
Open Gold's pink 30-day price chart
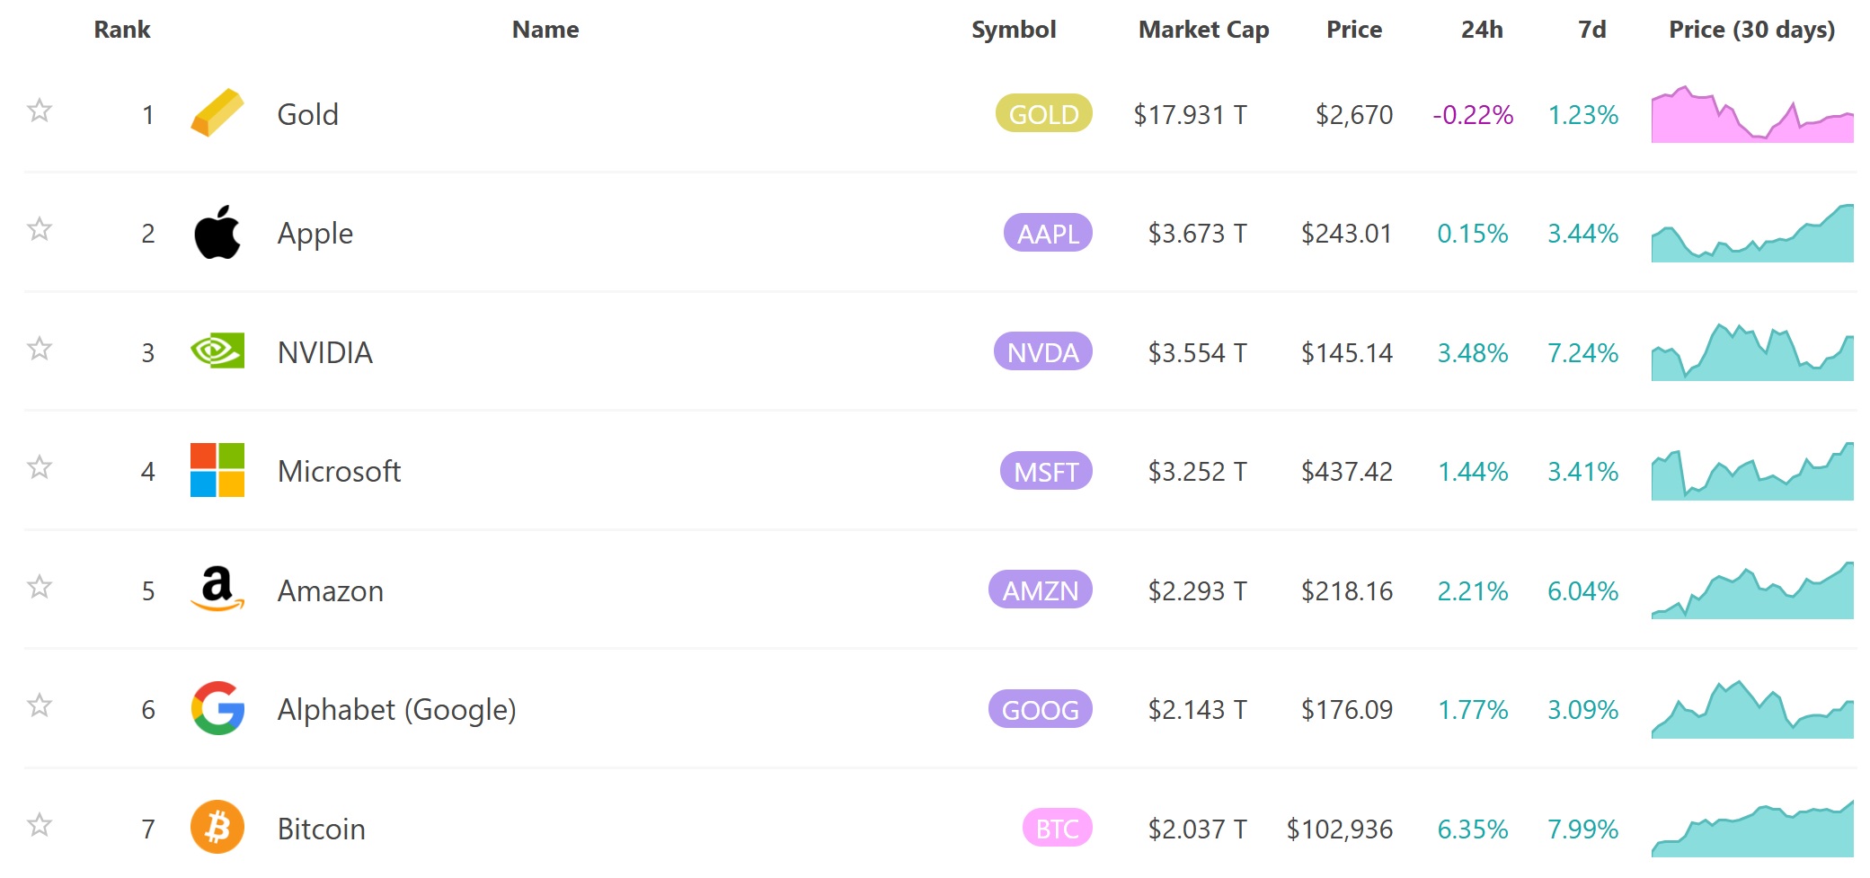(x=1752, y=114)
